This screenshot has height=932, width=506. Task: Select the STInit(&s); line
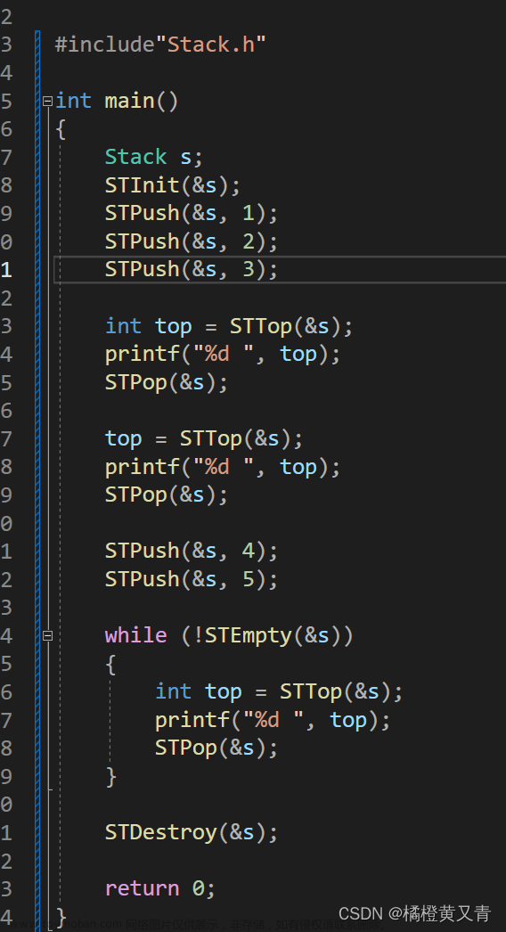pyautogui.click(x=173, y=184)
